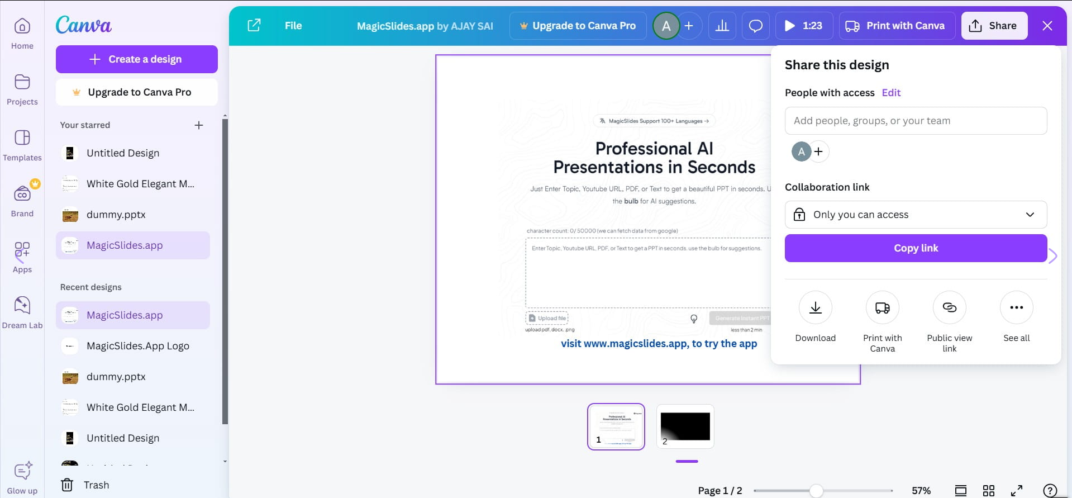Image resolution: width=1072 pixels, height=498 pixels.
Task: Expand side arrow at share panel edge
Action: point(1053,256)
